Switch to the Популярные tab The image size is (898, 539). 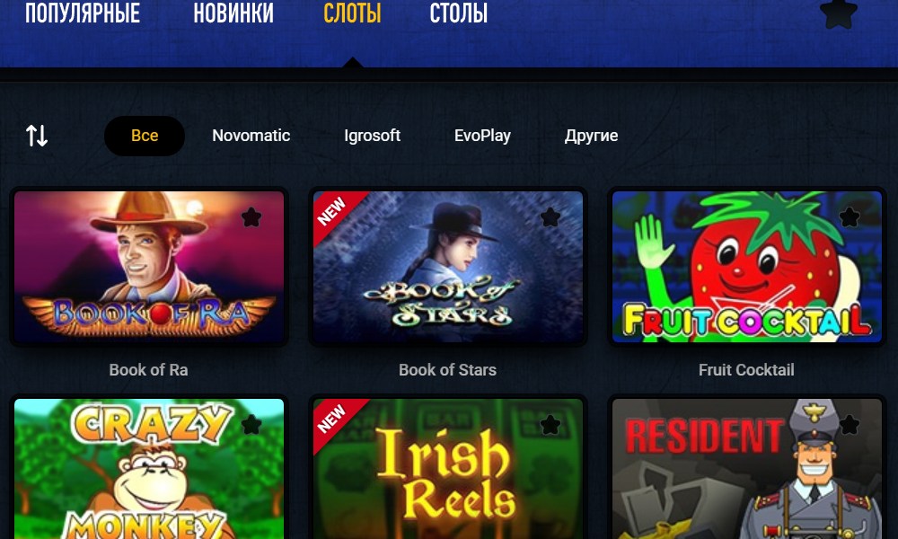tap(83, 13)
